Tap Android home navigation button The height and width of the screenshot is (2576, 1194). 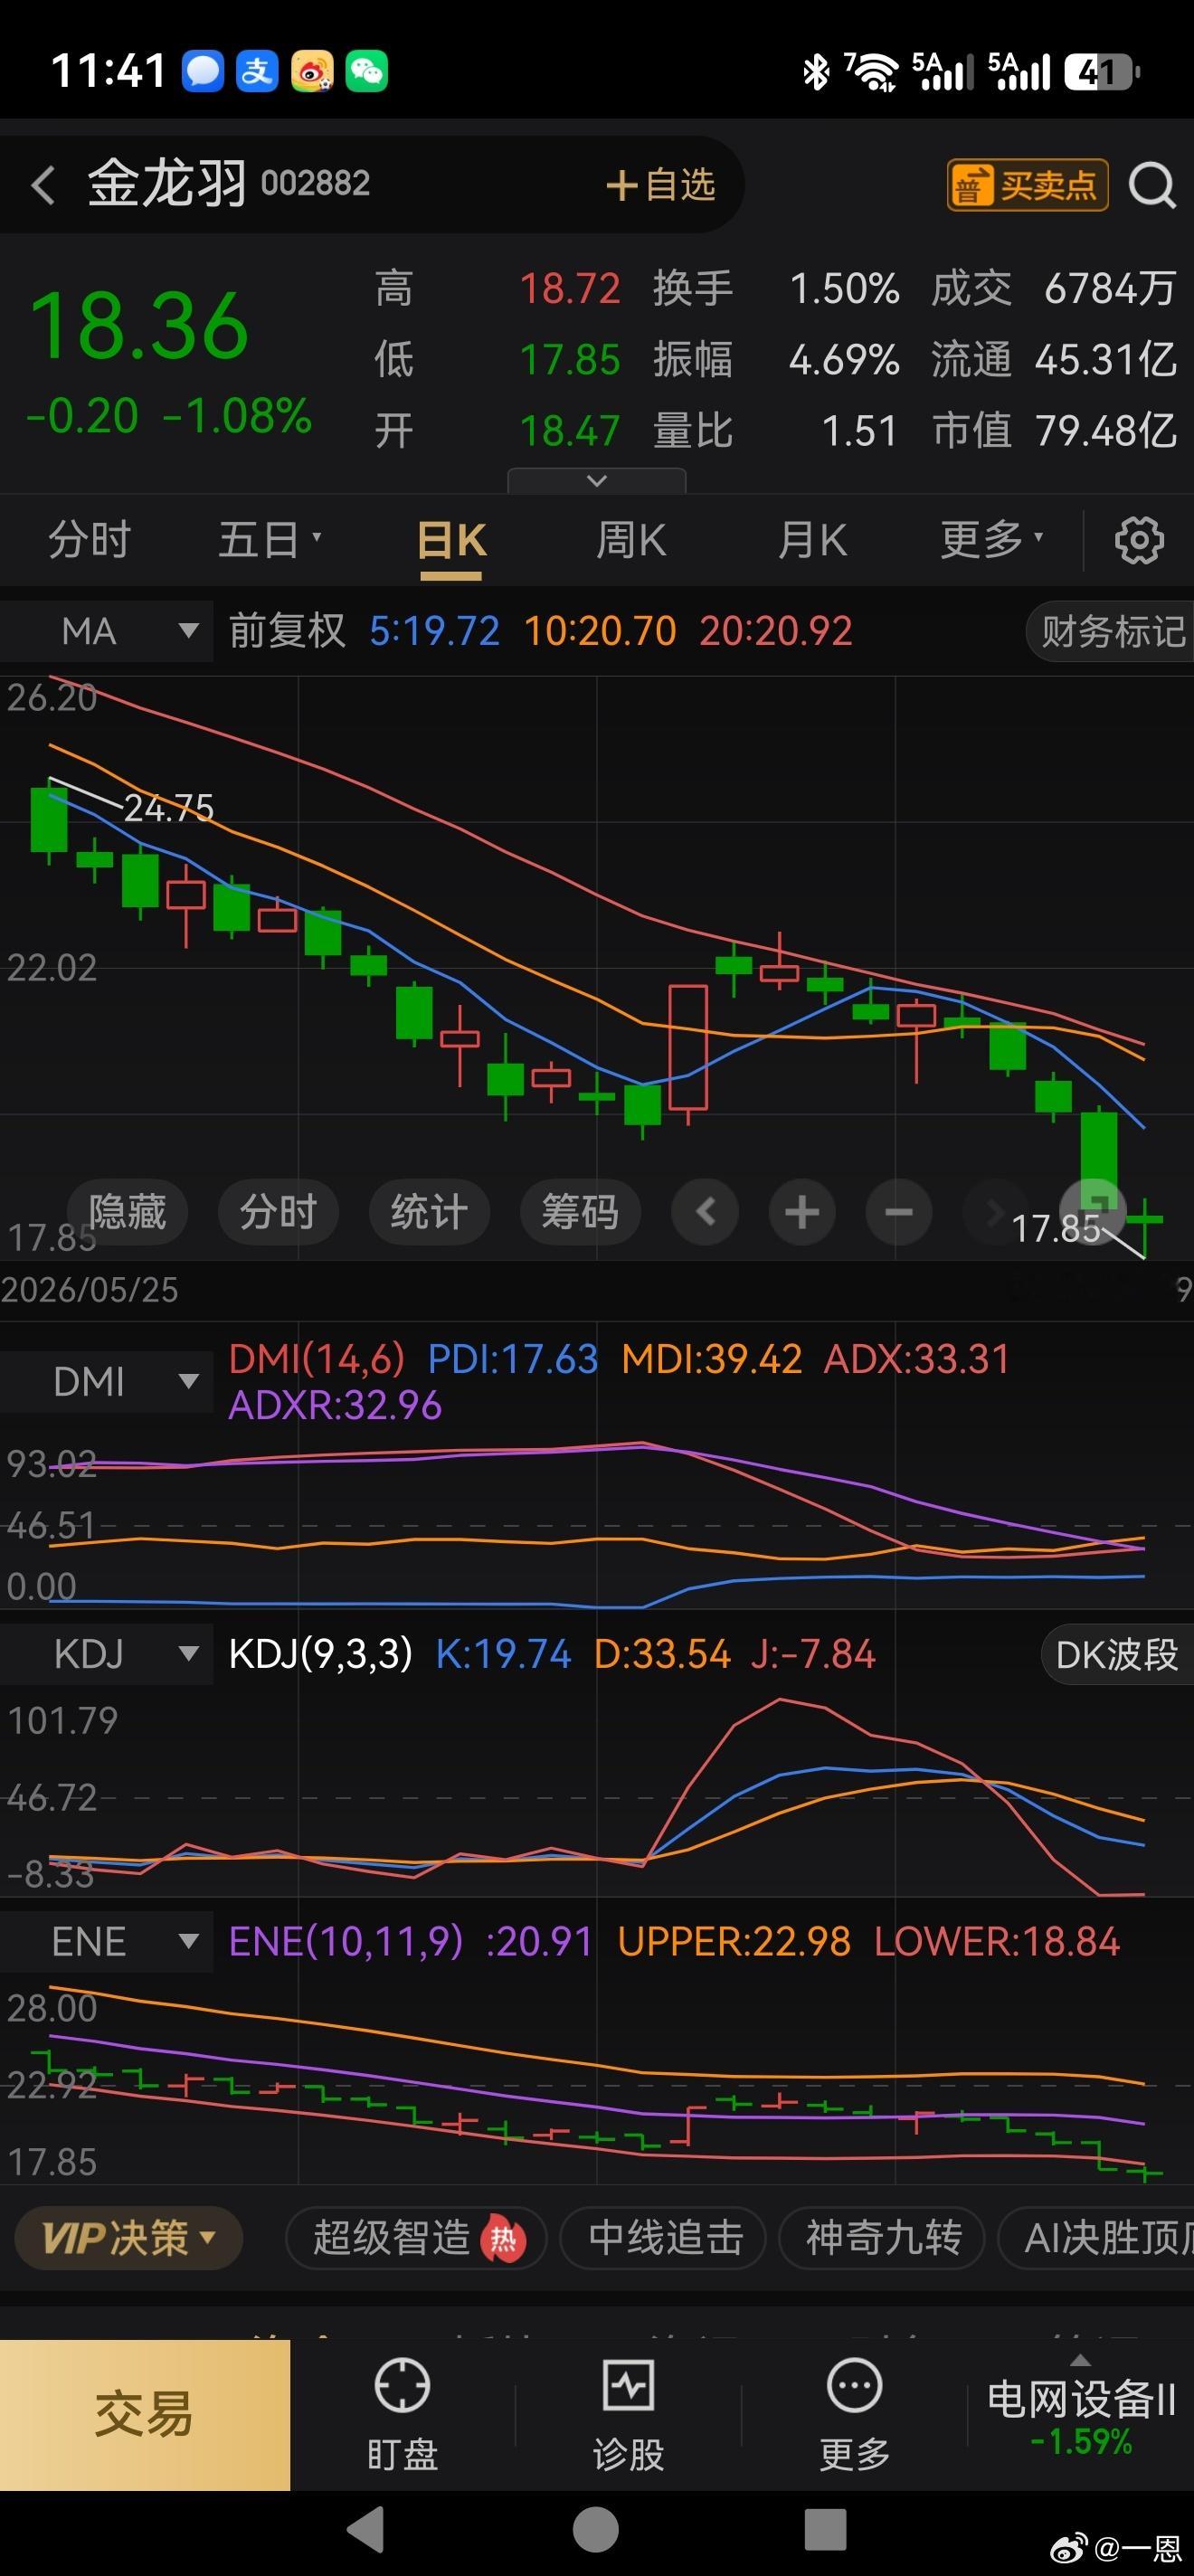coord(596,2530)
